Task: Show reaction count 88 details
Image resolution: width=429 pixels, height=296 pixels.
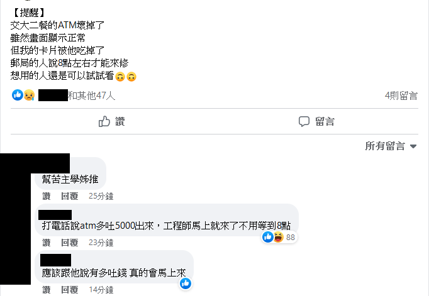Action: [x=291, y=237]
